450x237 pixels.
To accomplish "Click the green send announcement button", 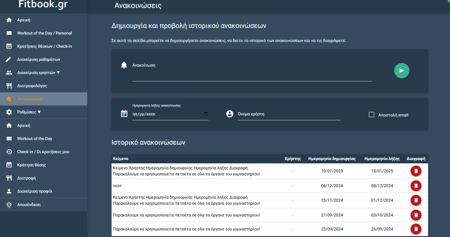I will point(401,71).
